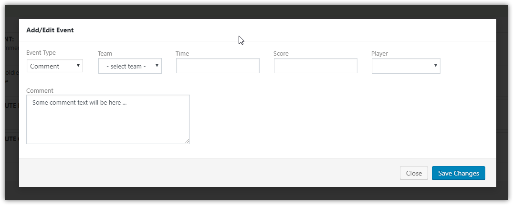Click the textarea resize grip handle
513x205 pixels.
187,141
